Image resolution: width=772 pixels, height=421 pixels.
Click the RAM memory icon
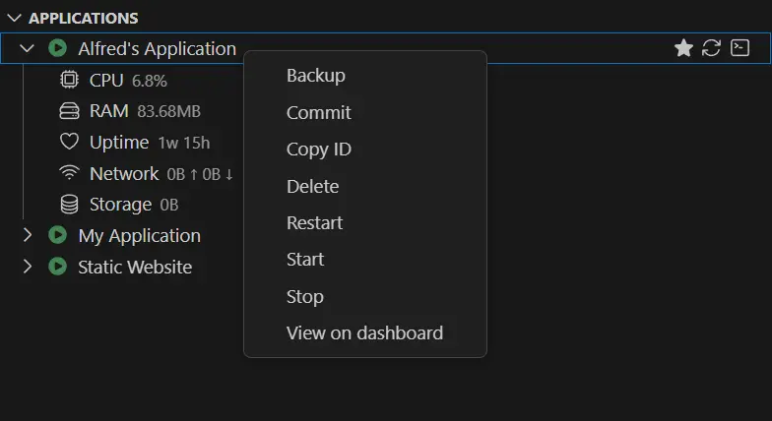69,111
